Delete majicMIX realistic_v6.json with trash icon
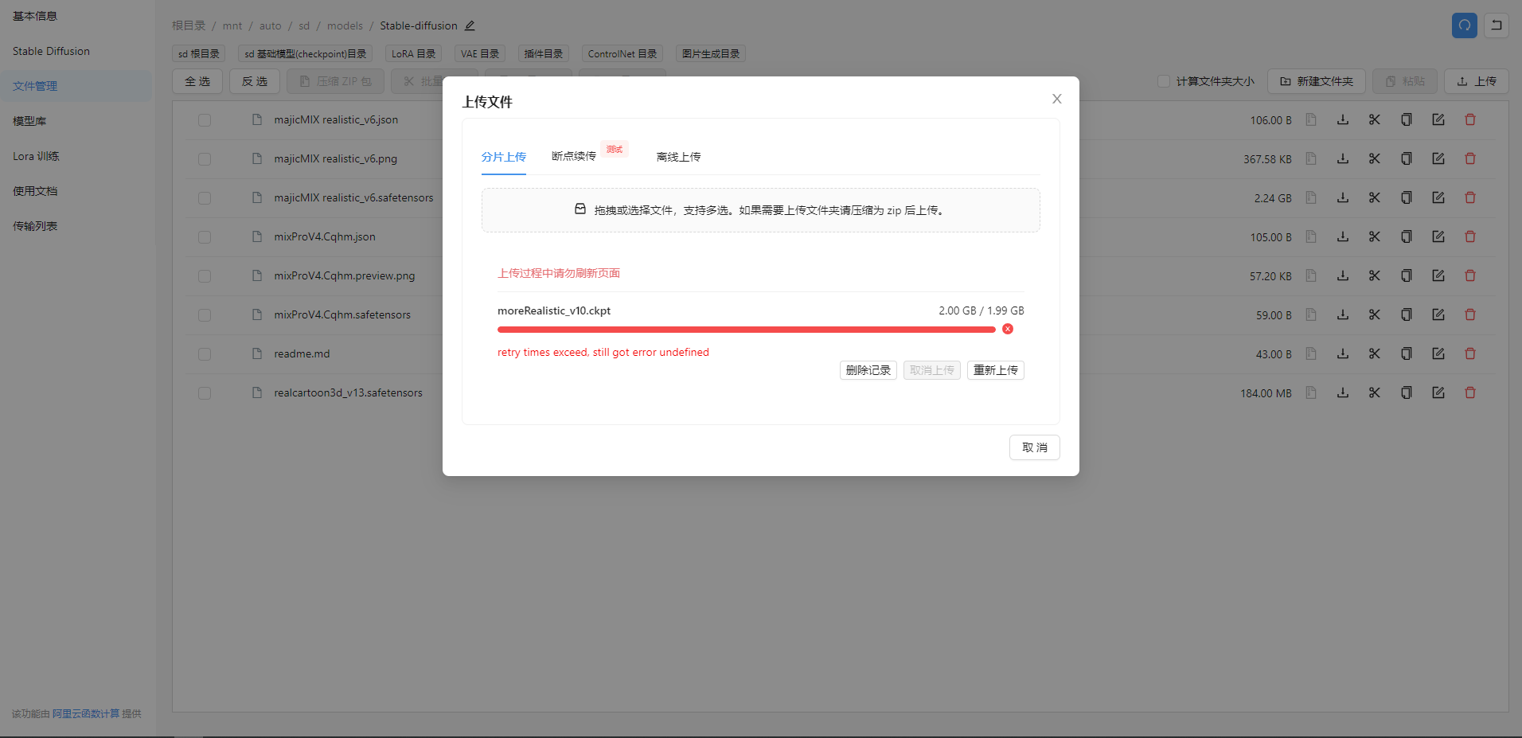Image resolution: width=1522 pixels, height=738 pixels. tap(1470, 120)
